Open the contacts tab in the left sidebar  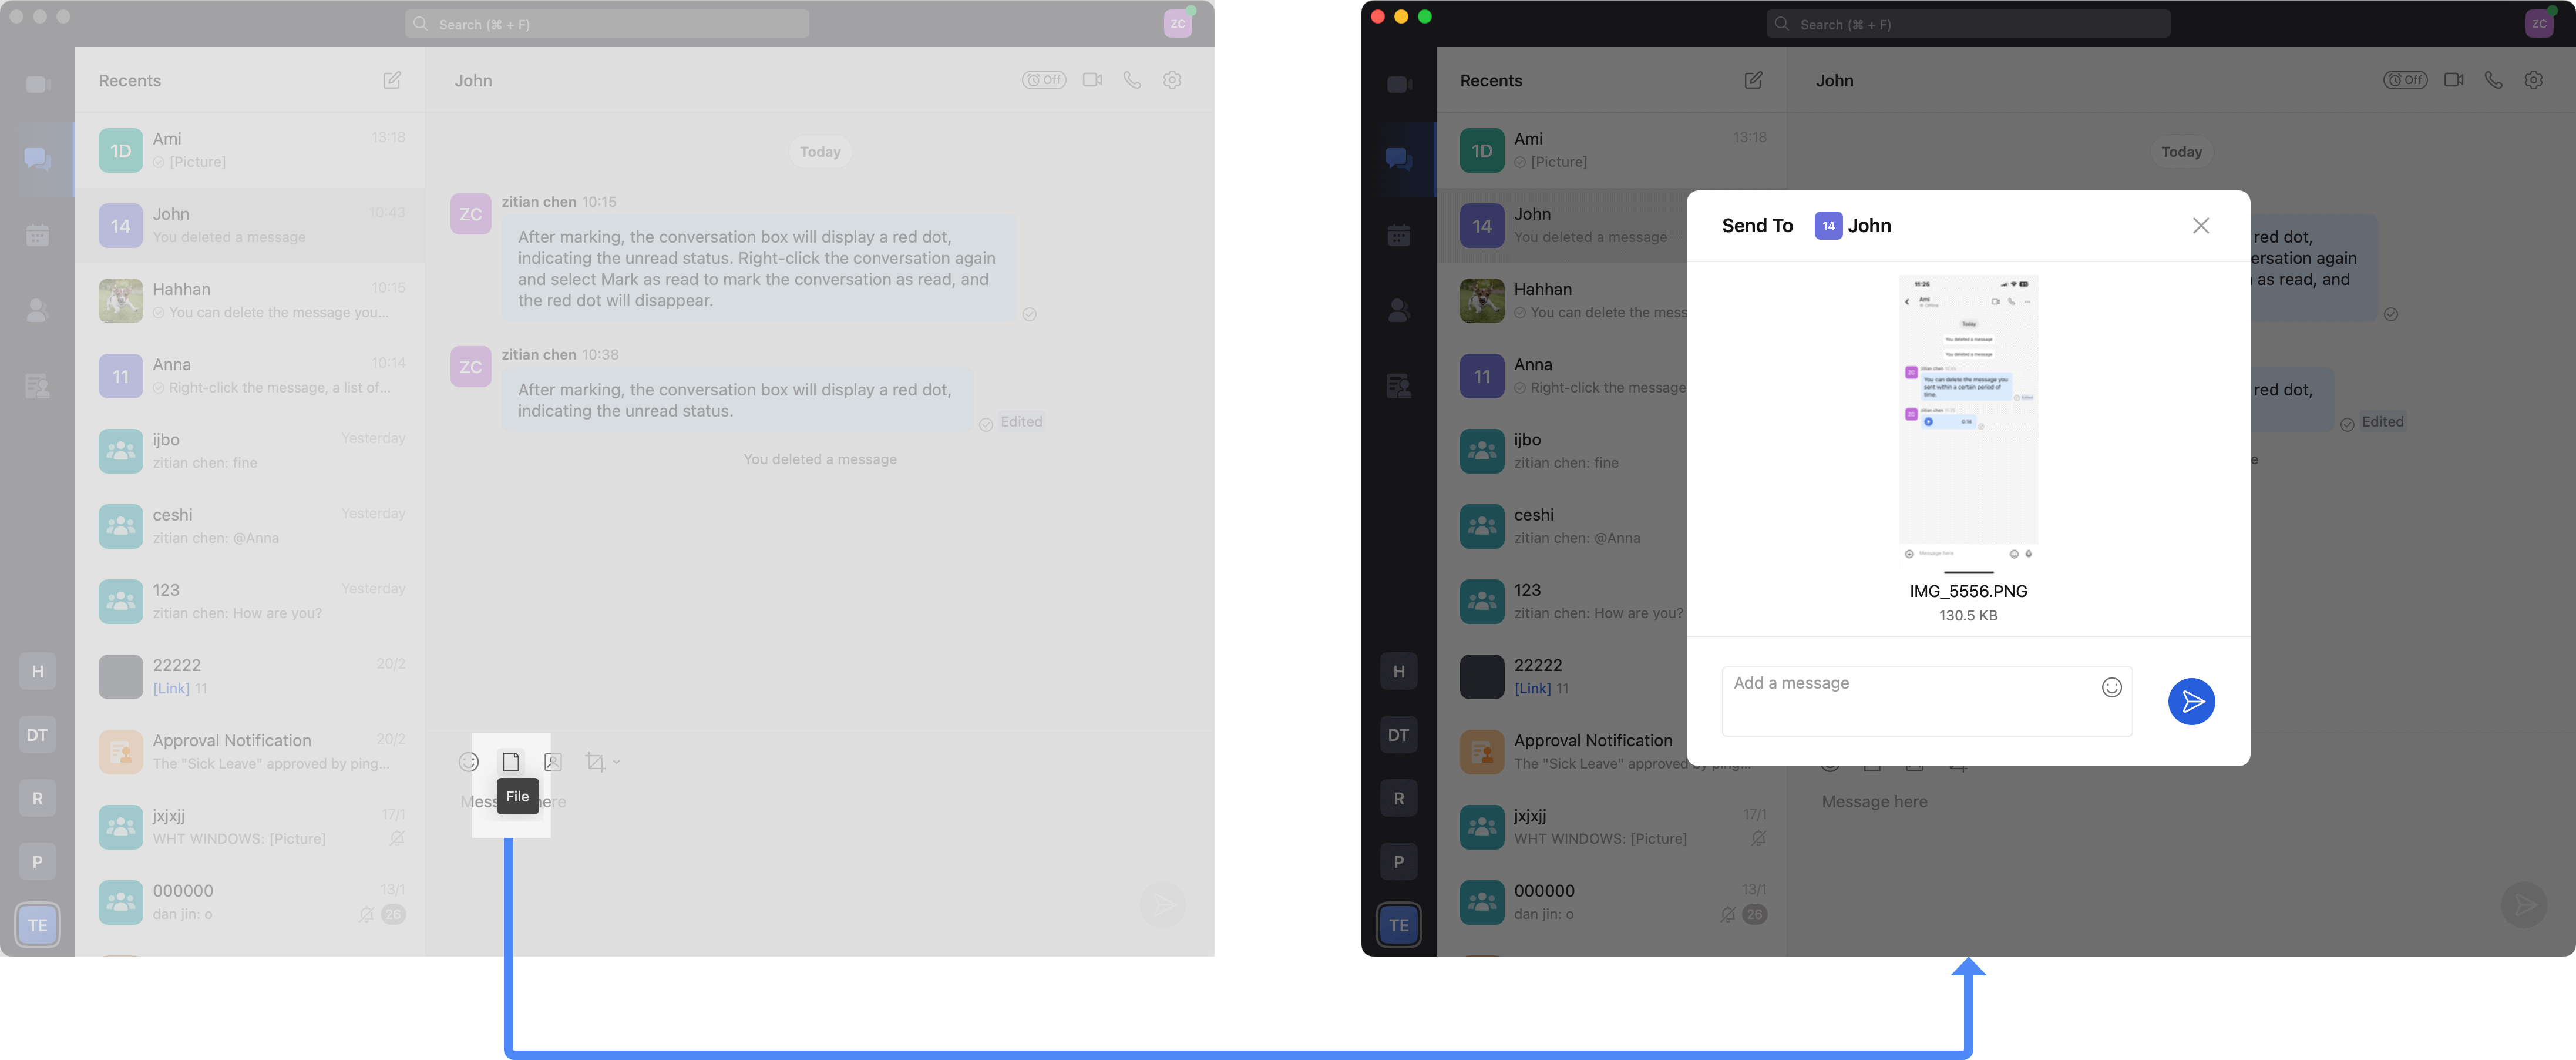pyautogui.click(x=37, y=311)
